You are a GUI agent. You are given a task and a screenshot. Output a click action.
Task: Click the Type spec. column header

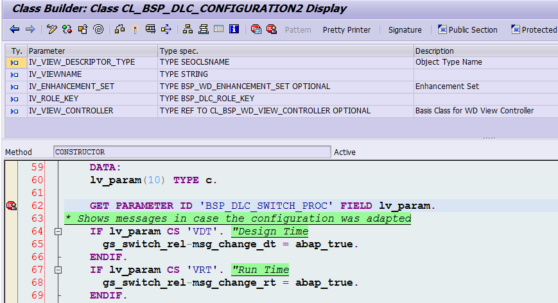coord(285,51)
